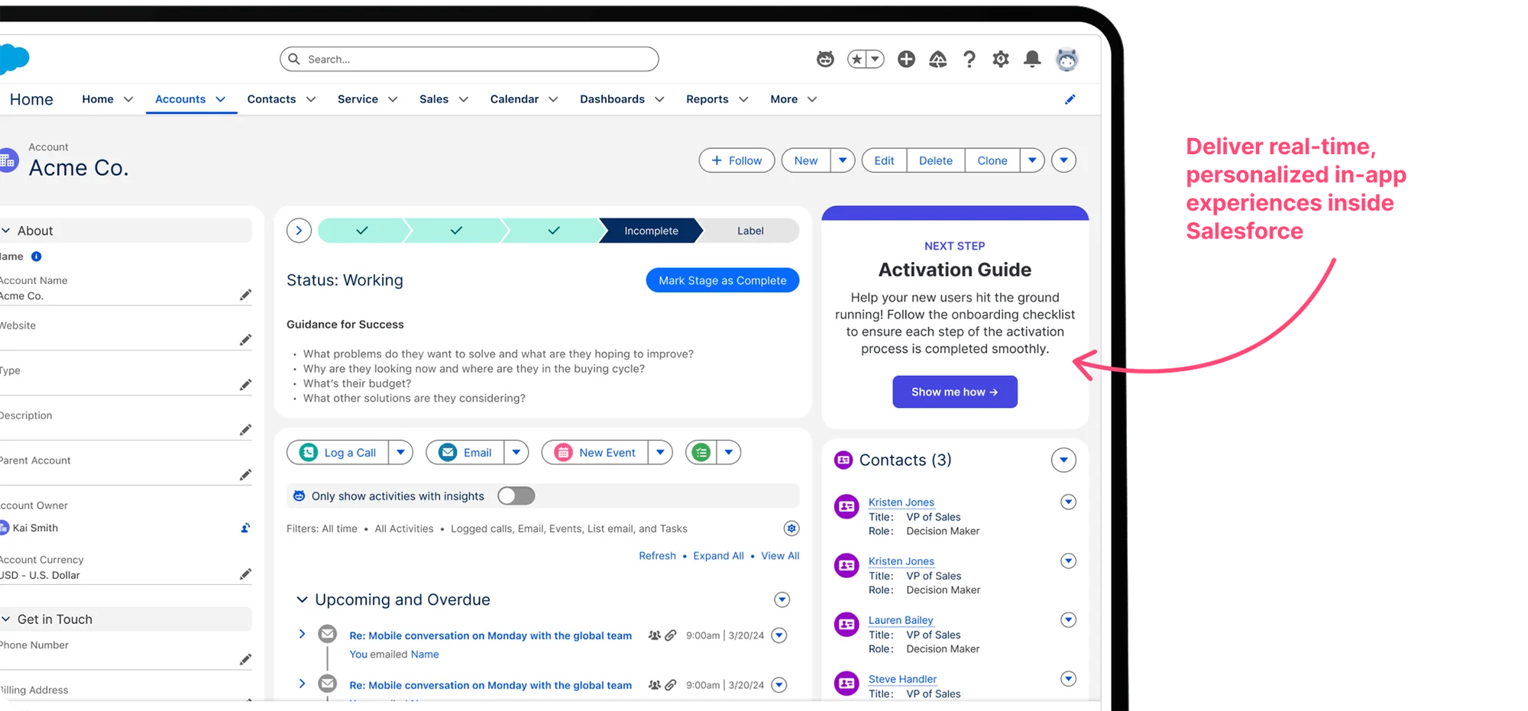Change the Account Owner icon
This screenshot has height=711, width=1528.
click(245, 528)
